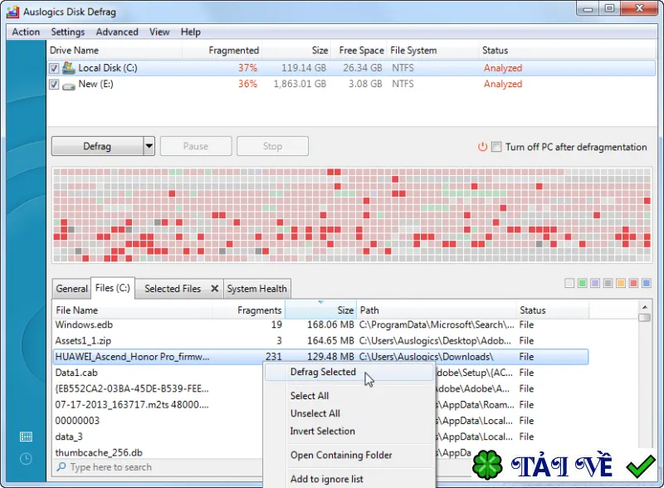This screenshot has width=664, height=488.
Task: Enable Turn off PC after defragmentation
Action: (496, 147)
